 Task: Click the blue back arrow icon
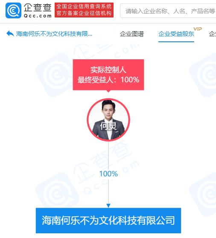pos(10,34)
